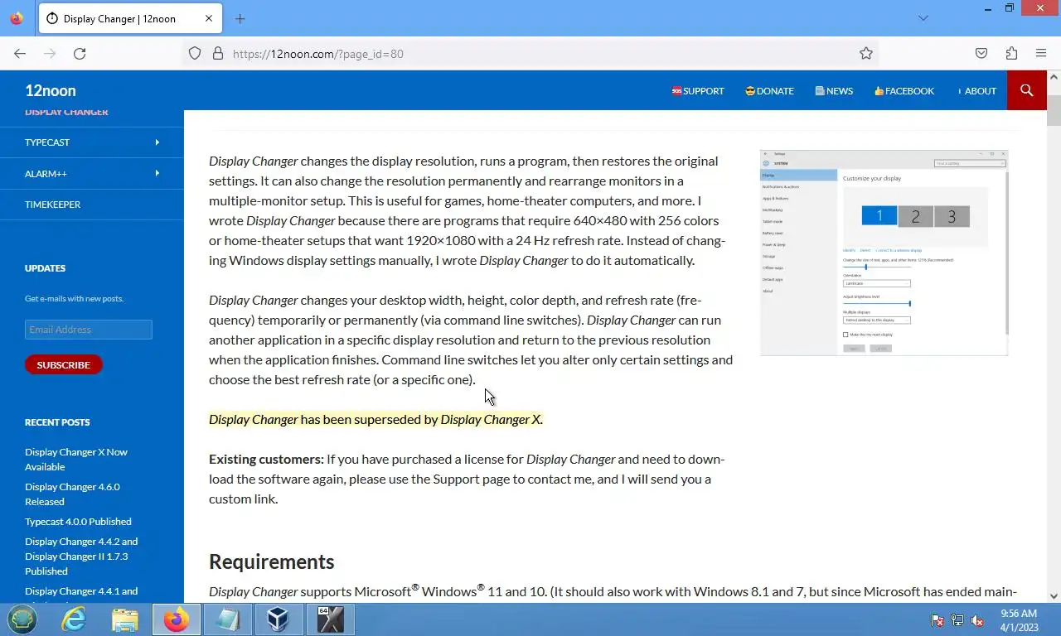Screen dimensions: 1061x636
Task: Expand the TYPECAST submenu arrow
Action: [x=157, y=142]
